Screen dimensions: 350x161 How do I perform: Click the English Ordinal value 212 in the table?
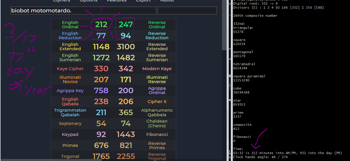[x=101, y=25]
